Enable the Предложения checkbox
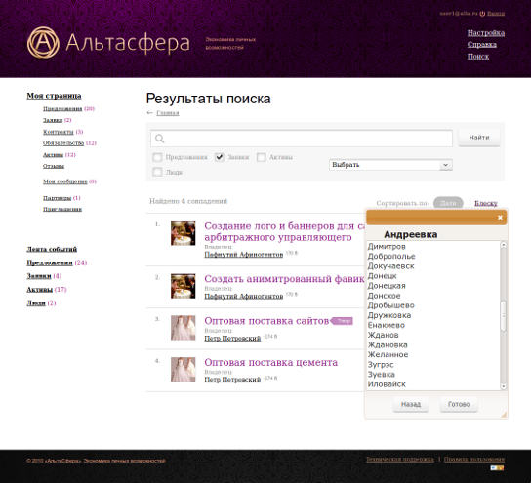 (x=157, y=157)
